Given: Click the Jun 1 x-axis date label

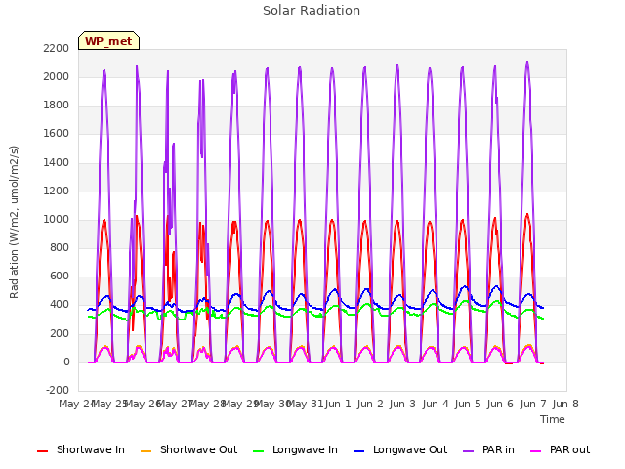Looking at the screenshot, I should [338, 404].
